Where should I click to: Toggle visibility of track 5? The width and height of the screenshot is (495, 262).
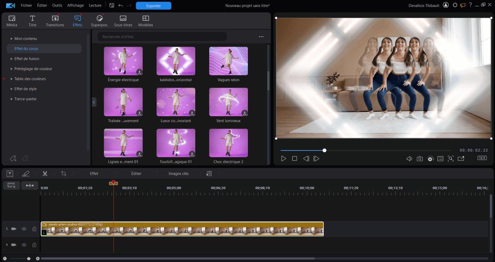point(24,229)
